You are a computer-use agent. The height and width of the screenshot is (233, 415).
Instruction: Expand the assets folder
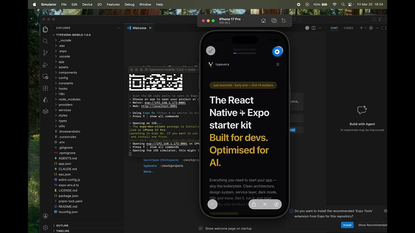pyautogui.click(x=63, y=67)
